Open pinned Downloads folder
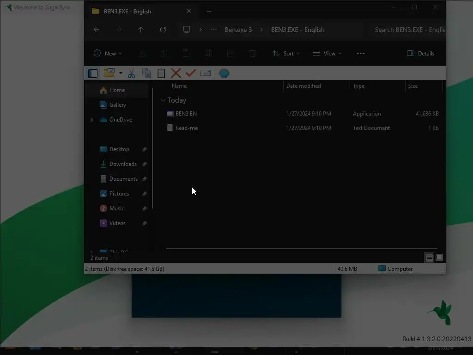This screenshot has width=473, height=355. (123, 164)
